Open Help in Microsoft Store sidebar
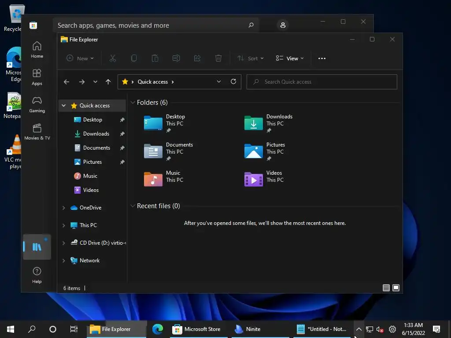This screenshot has height=338, width=451. (x=37, y=275)
